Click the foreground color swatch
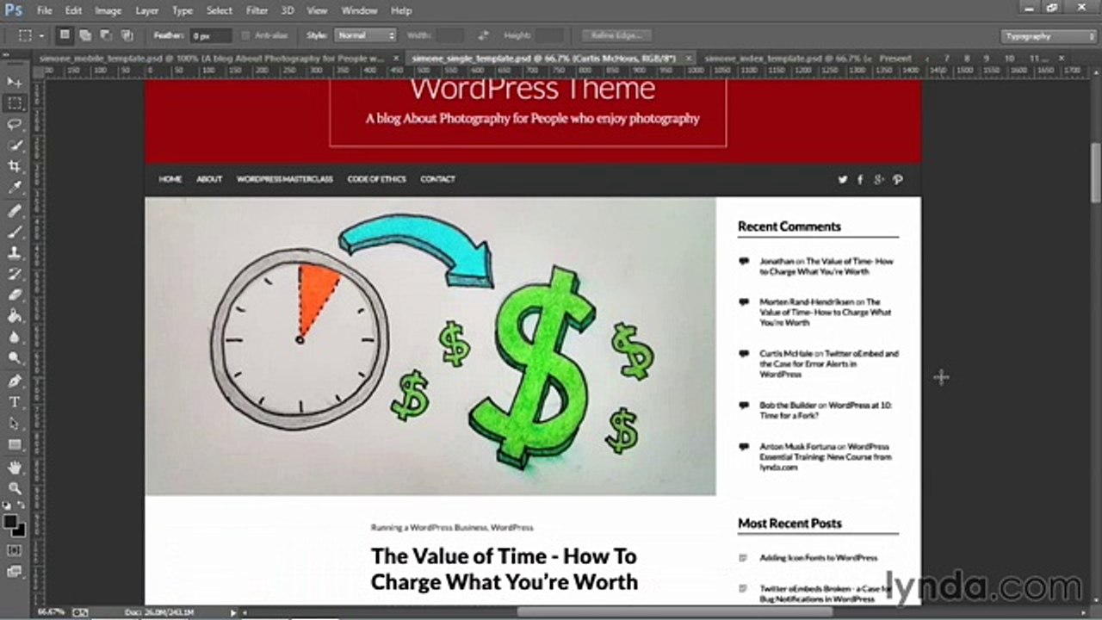The width and height of the screenshot is (1102, 620). pos(10,521)
